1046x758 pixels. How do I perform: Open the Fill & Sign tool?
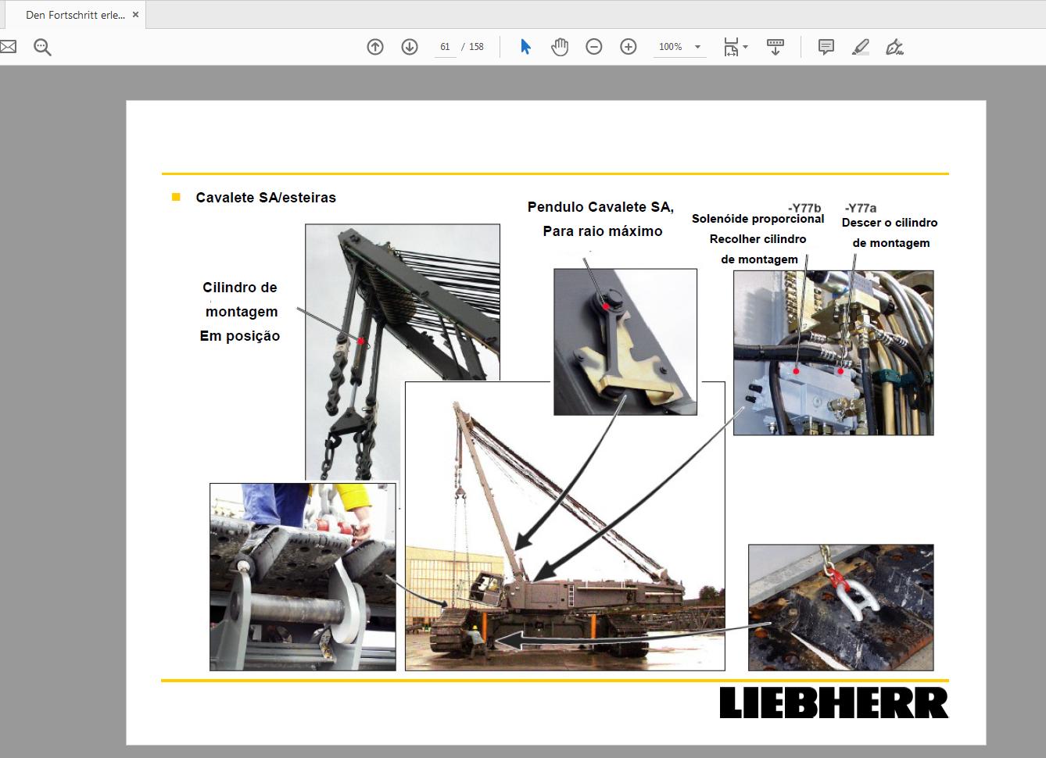894,47
